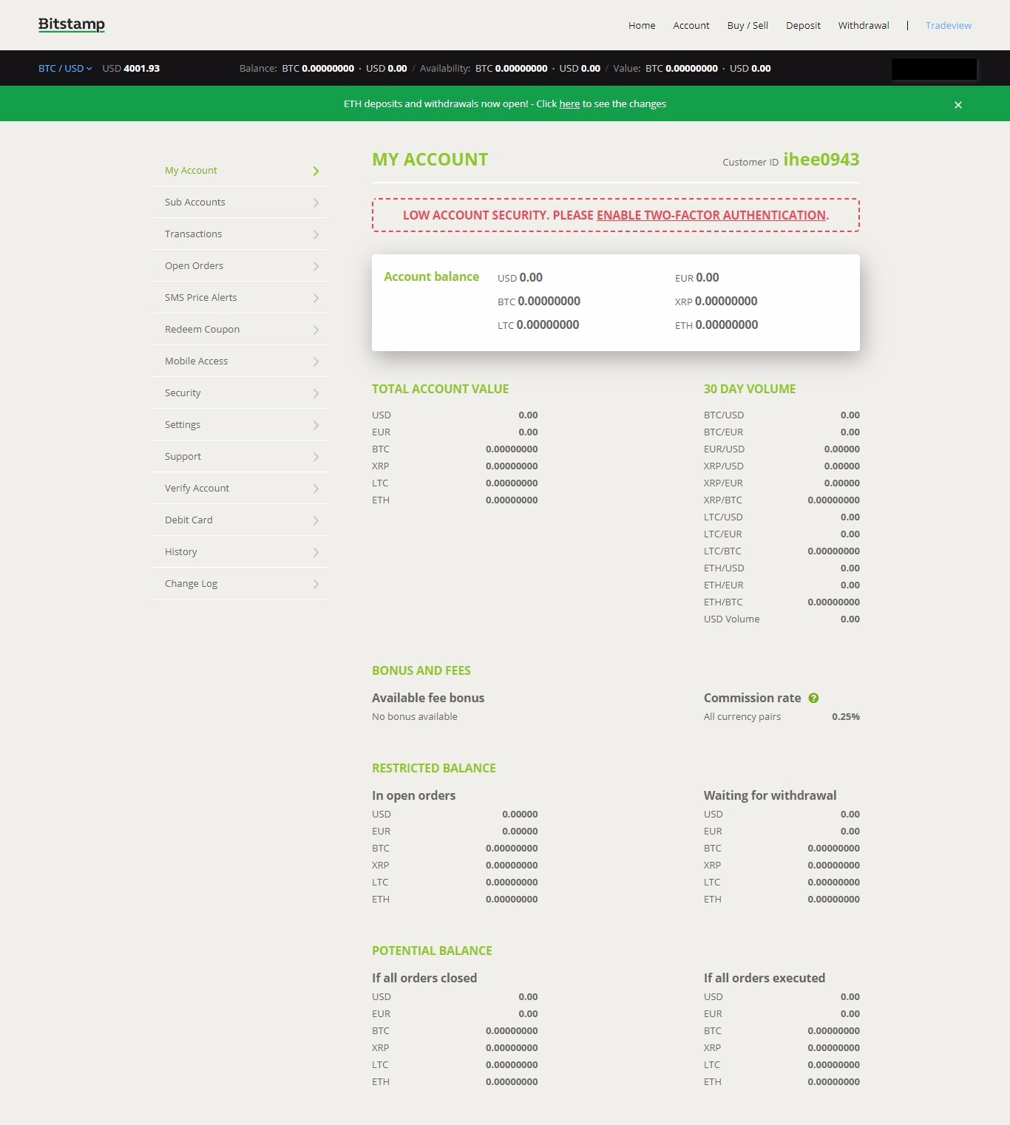
Task: Click the Account balance heading
Action: [x=431, y=276]
